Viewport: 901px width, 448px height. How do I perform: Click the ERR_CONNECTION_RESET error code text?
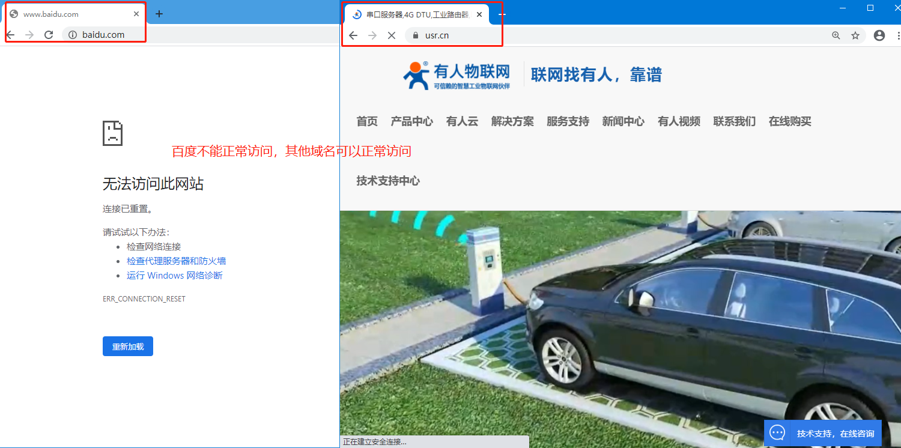click(x=144, y=299)
